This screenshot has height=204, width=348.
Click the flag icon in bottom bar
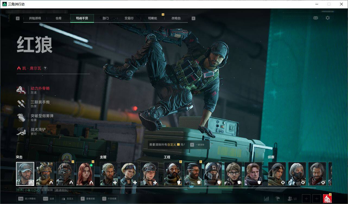[277, 199]
